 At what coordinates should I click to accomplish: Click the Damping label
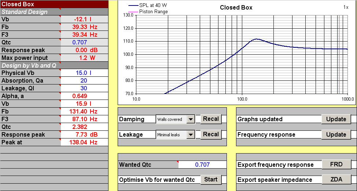click(132, 119)
